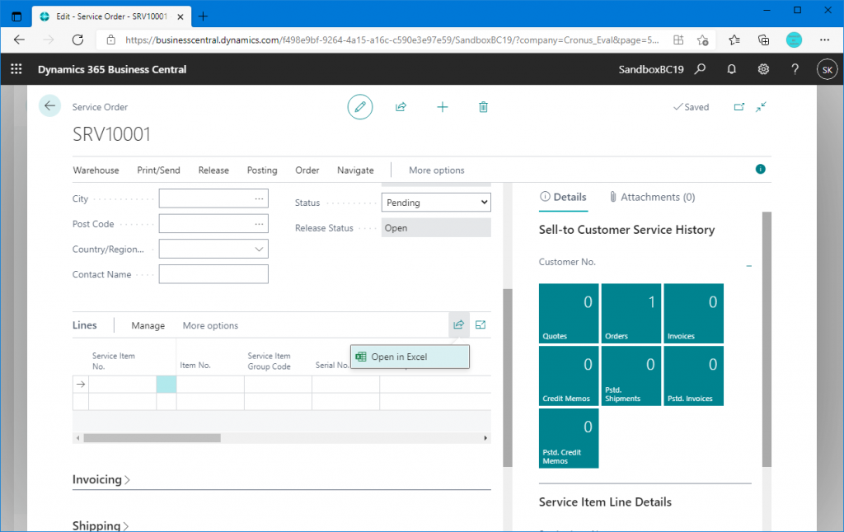844x532 pixels.
Task: Open the SK user account menu
Action: [828, 69]
